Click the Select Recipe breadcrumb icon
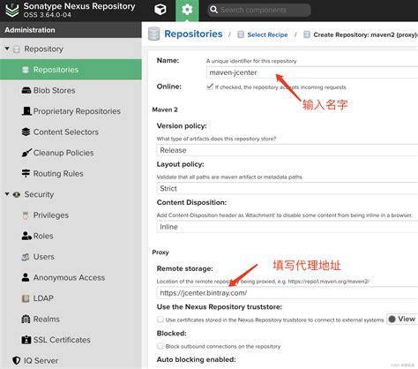This screenshot has height=369, width=418. [241, 34]
